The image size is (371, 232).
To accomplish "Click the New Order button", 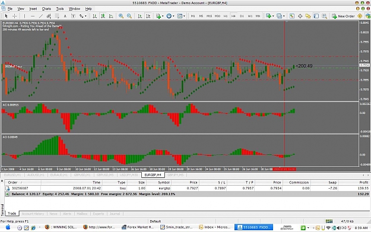I will click(343, 16).
